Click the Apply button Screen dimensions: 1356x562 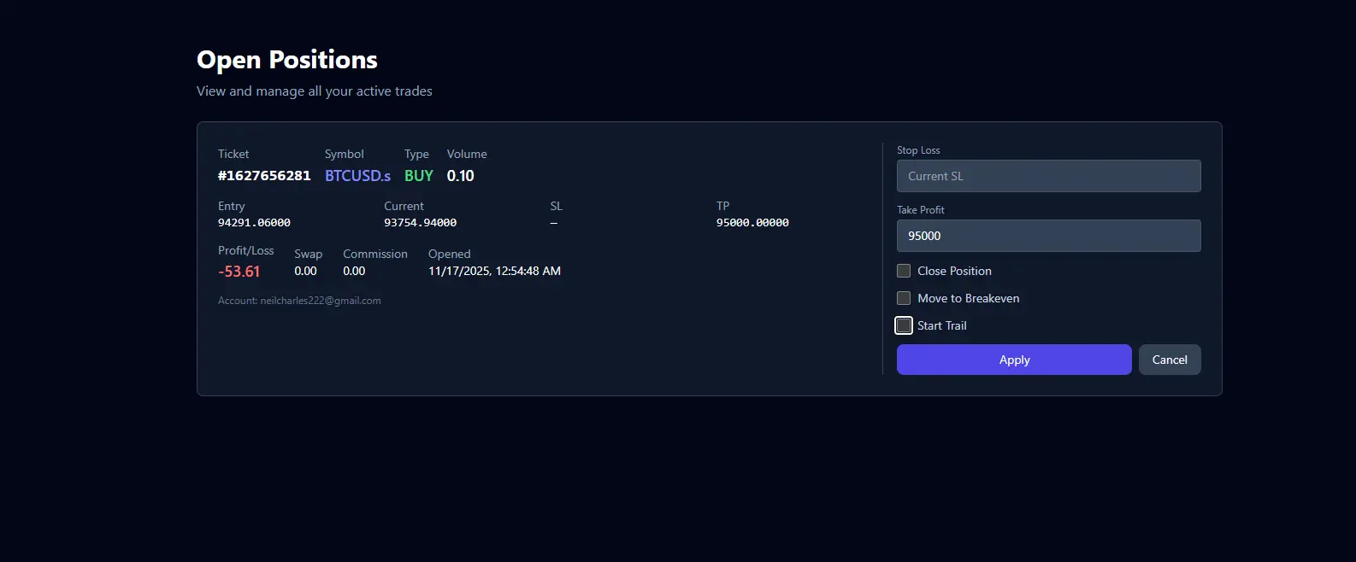pos(1014,360)
